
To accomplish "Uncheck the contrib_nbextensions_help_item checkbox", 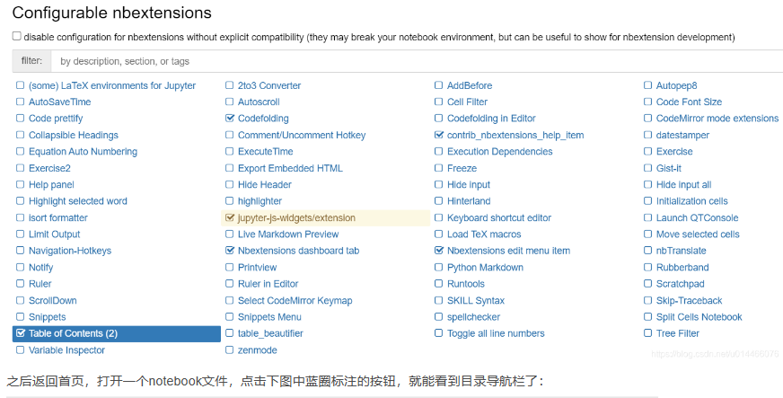I will [439, 136].
